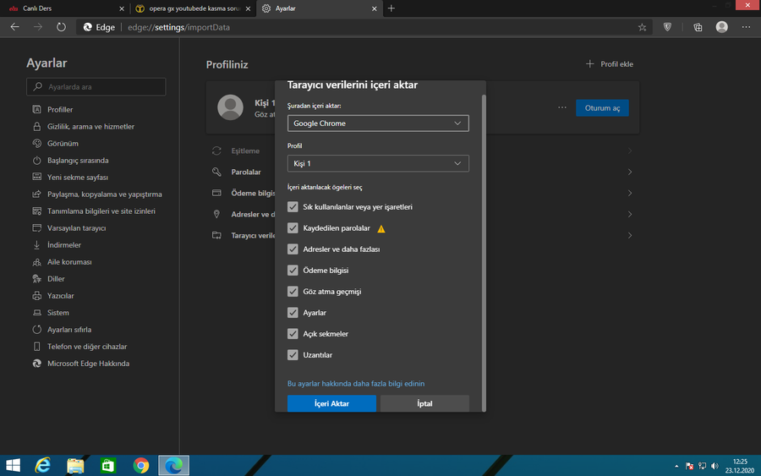Open more options dots beside Oturum aç
This screenshot has height=476, width=761.
(562, 107)
